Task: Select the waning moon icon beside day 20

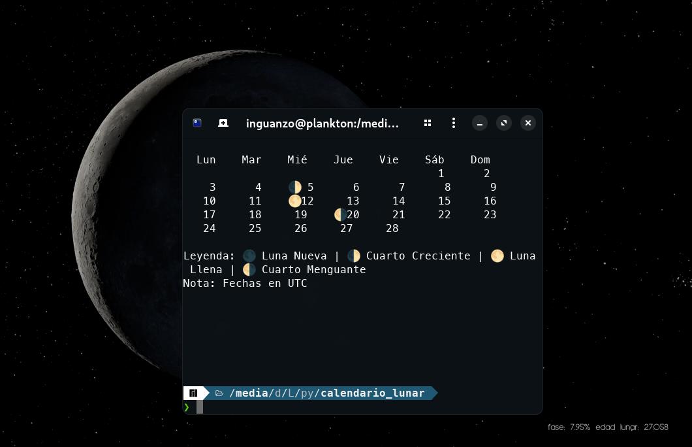Action: tap(340, 214)
